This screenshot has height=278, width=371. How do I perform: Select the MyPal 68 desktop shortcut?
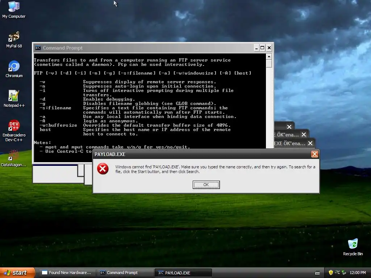click(x=14, y=40)
